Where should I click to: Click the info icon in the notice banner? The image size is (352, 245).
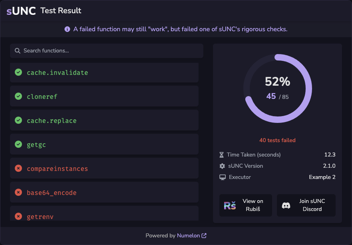click(x=67, y=29)
